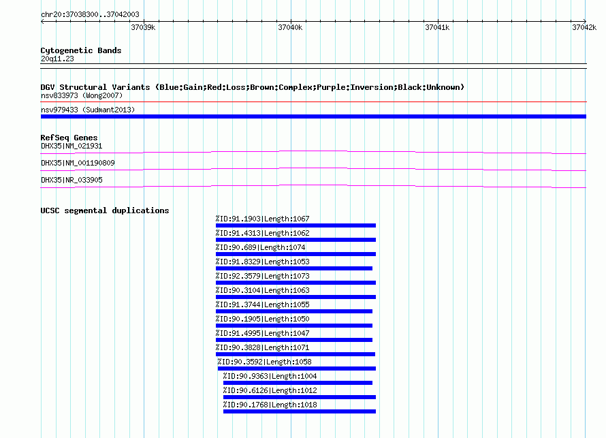Image resolution: width=606 pixels, height=438 pixels.
Task: Click the 20q11.23 band label
Action: click(x=57, y=59)
